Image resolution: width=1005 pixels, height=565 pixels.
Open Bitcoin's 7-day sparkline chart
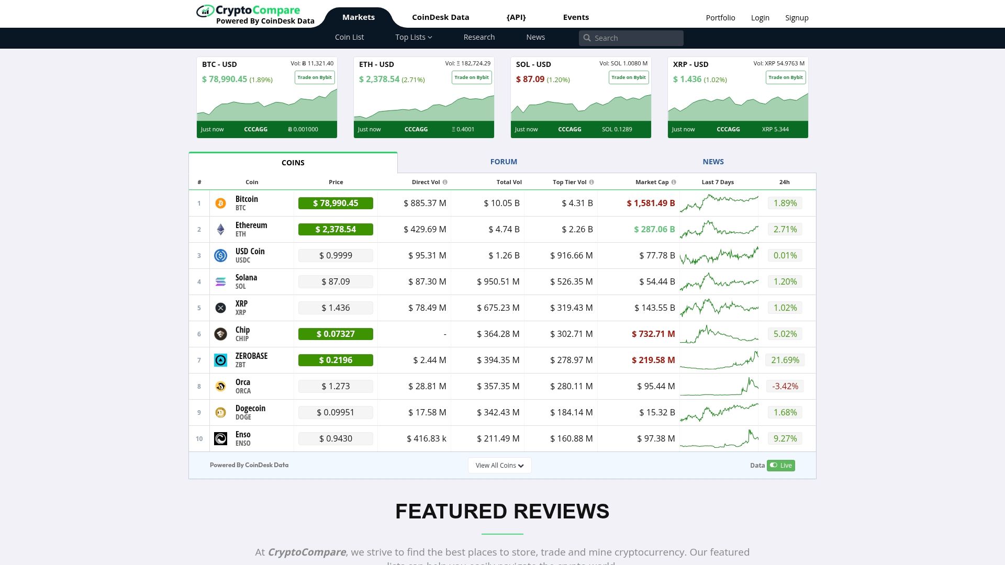point(719,204)
